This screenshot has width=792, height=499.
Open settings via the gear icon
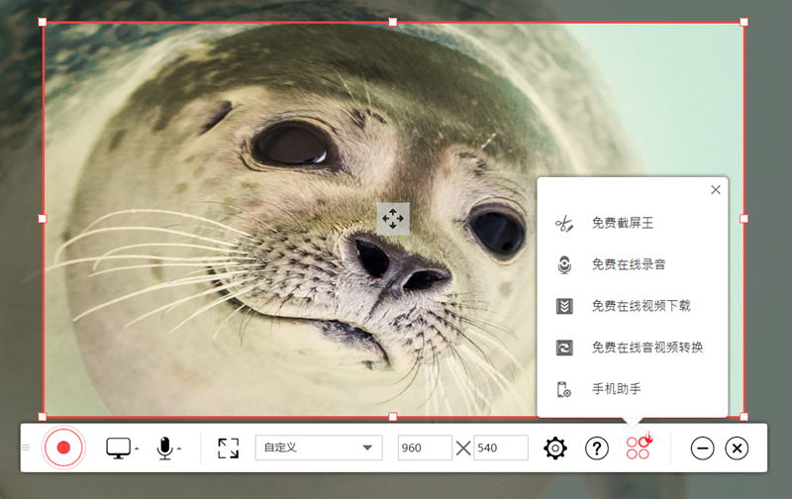coord(555,449)
